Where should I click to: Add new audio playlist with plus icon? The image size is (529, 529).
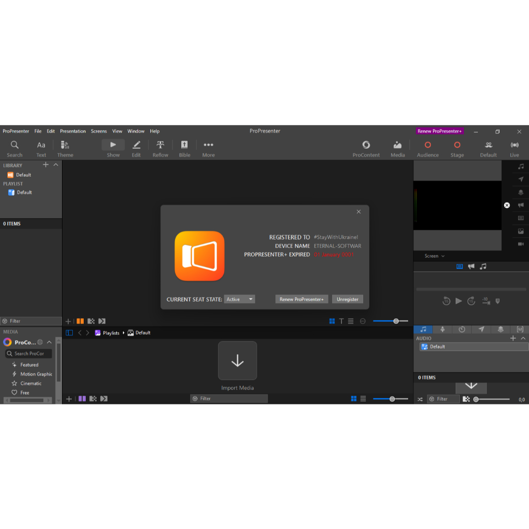coord(513,338)
